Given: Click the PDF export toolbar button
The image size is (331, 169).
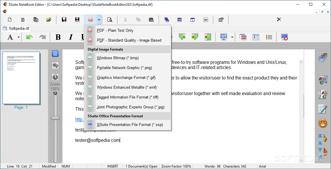Looking at the screenshot, I should (90, 20).
